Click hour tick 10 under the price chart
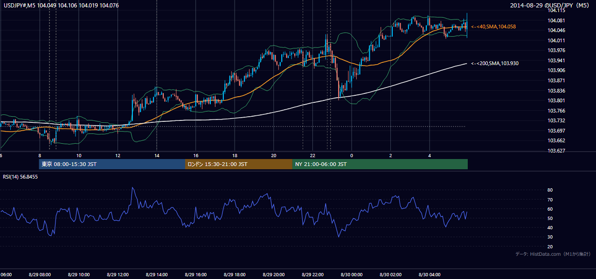 coord(79,155)
